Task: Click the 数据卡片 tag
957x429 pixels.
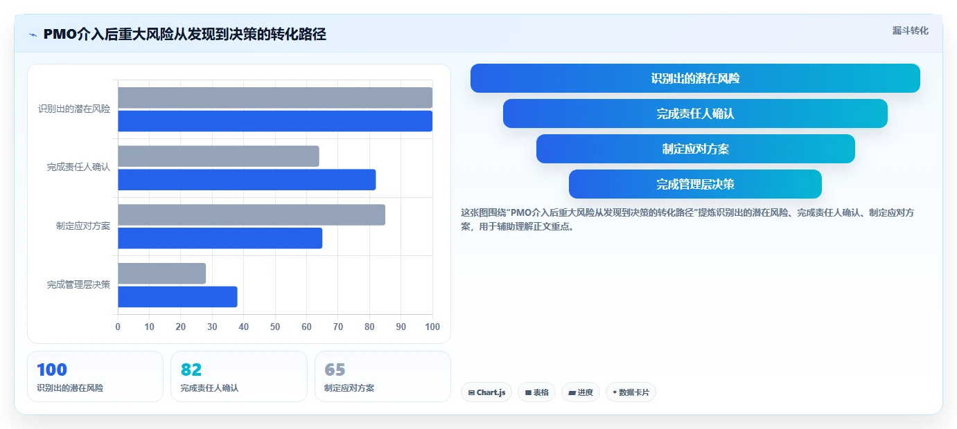Action: (631, 392)
